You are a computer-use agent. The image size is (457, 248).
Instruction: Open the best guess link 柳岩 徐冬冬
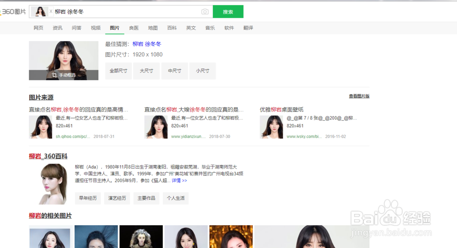147,44
